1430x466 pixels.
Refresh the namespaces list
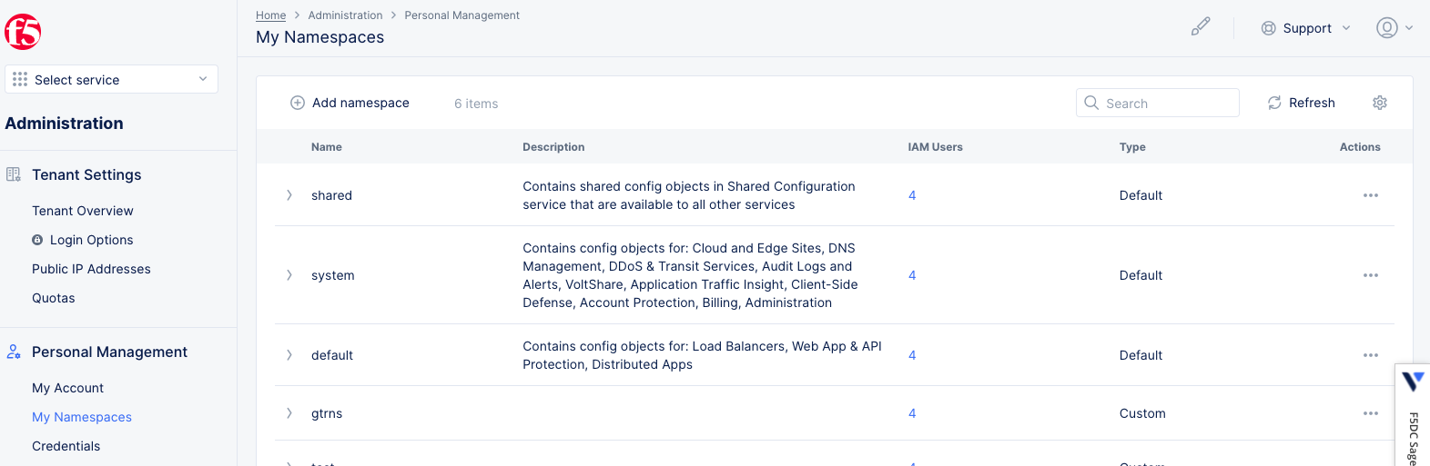pyautogui.click(x=1301, y=103)
